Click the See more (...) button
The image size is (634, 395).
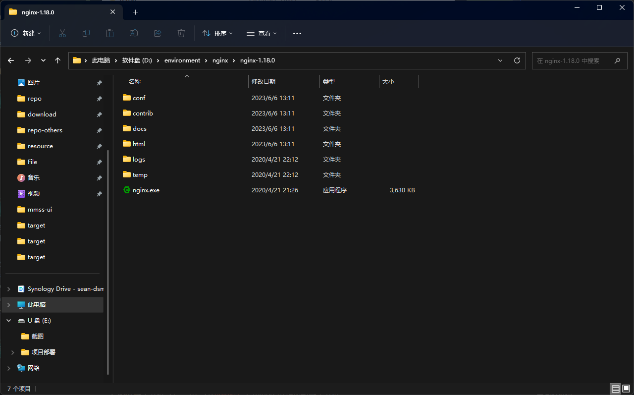pos(297,33)
